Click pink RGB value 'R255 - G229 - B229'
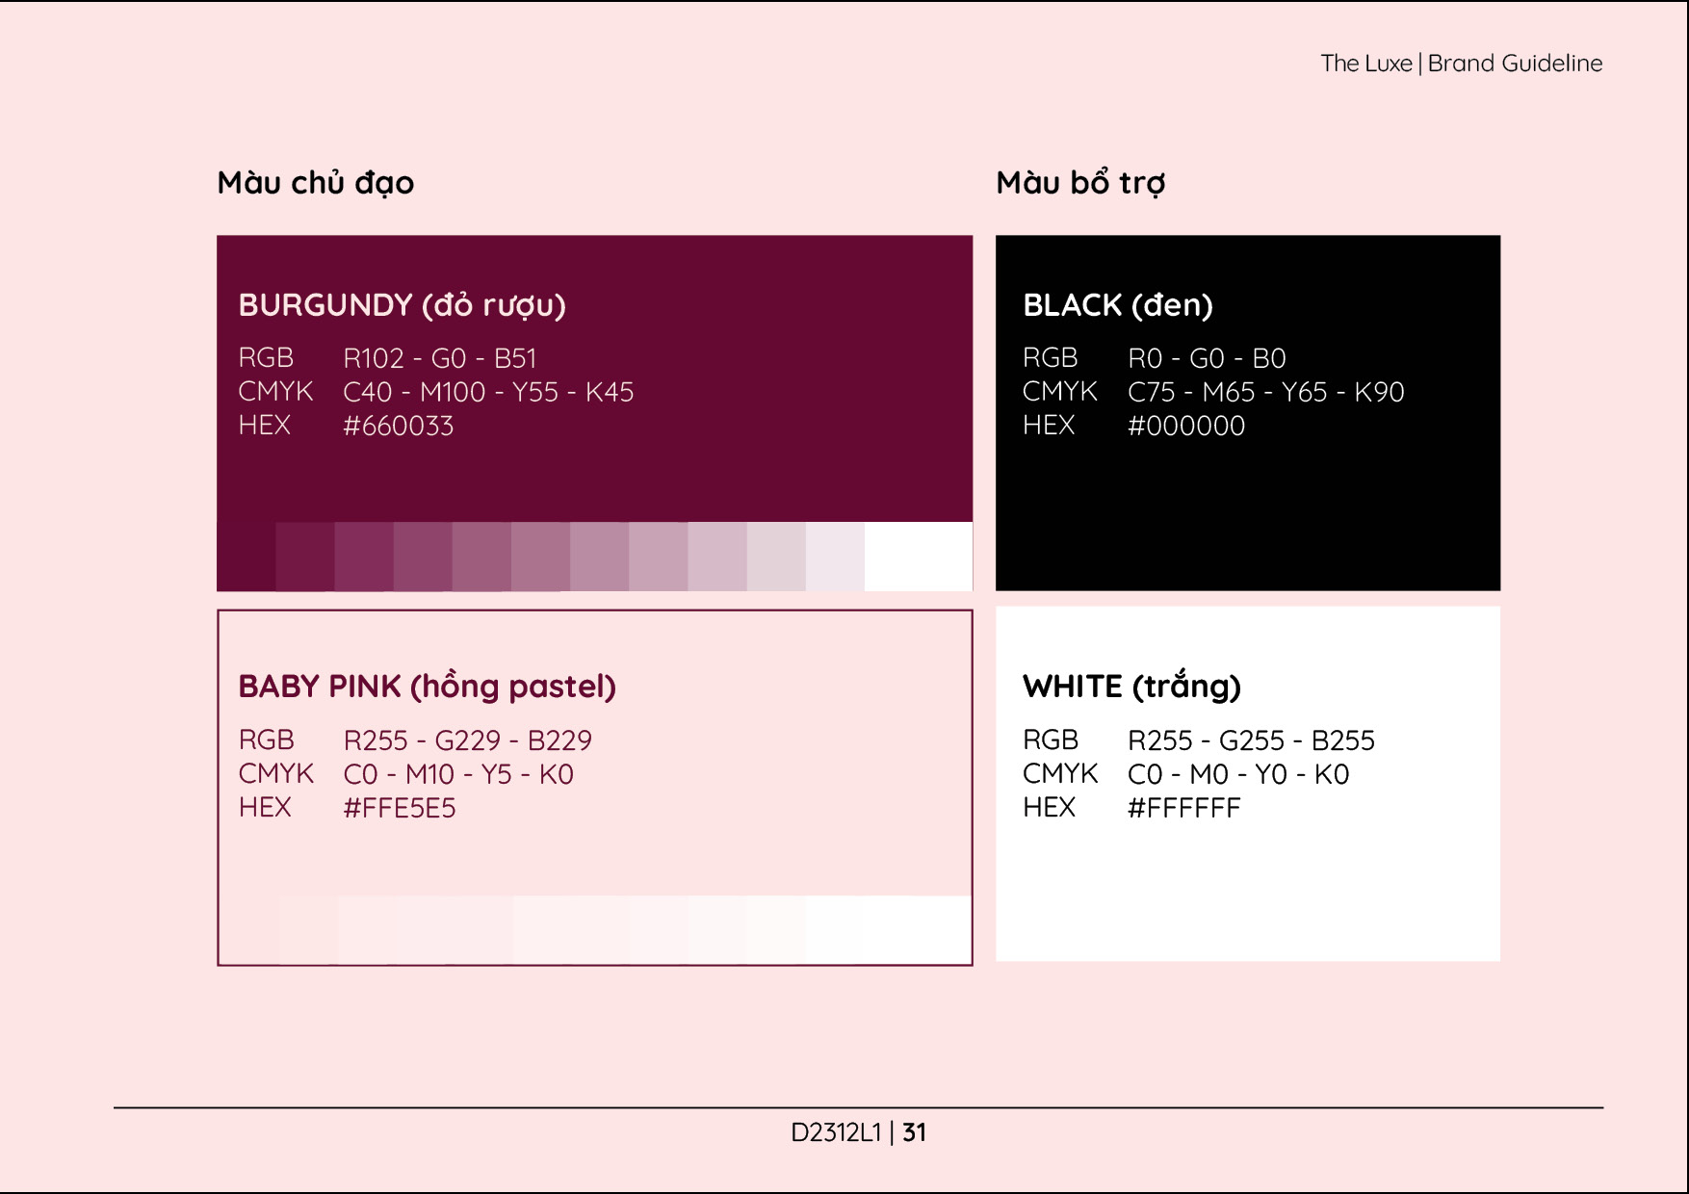Image resolution: width=1689 pixels, height=1194 pixels. [x=468, y=740]
